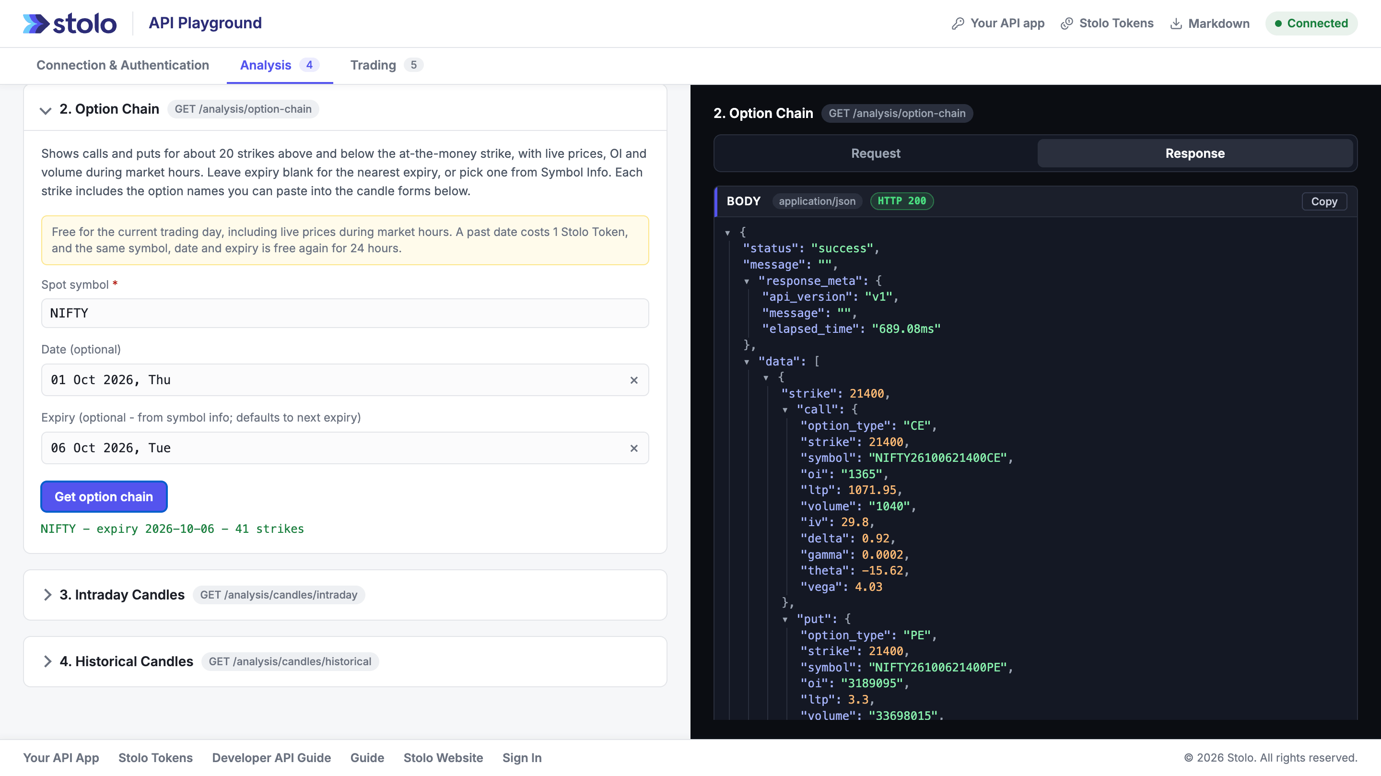Viewport: 1381px width, 776px height.
Task: Click the Stolo logo
Action: pos(70,24)
